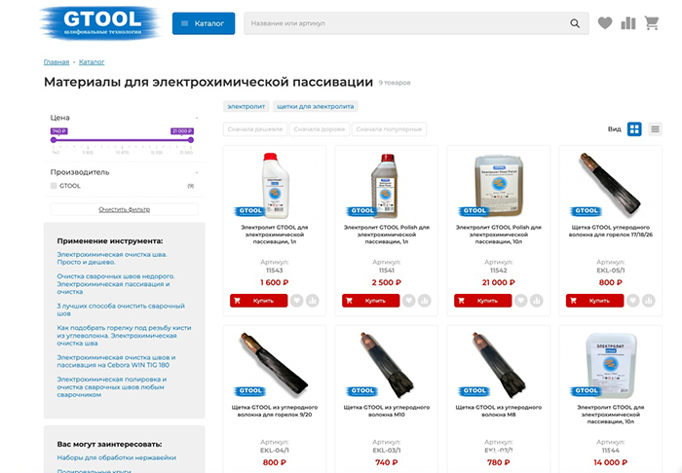
Task: Sort by Сначала популярные
Action: 389,128
